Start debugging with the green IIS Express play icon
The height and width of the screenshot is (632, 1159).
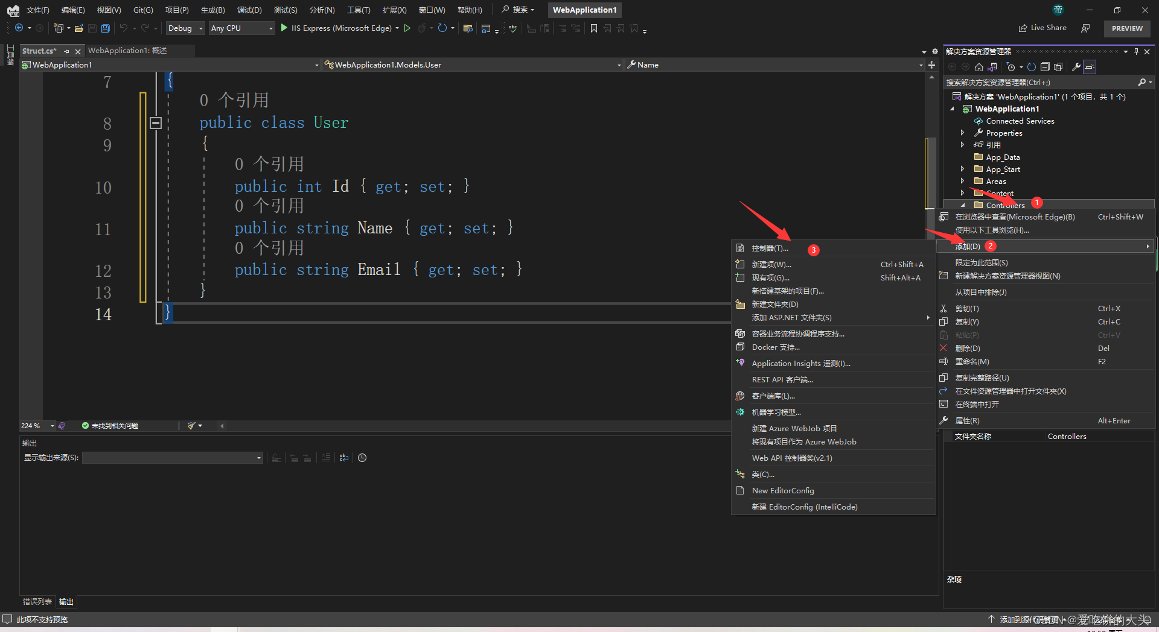pos(284,28)
